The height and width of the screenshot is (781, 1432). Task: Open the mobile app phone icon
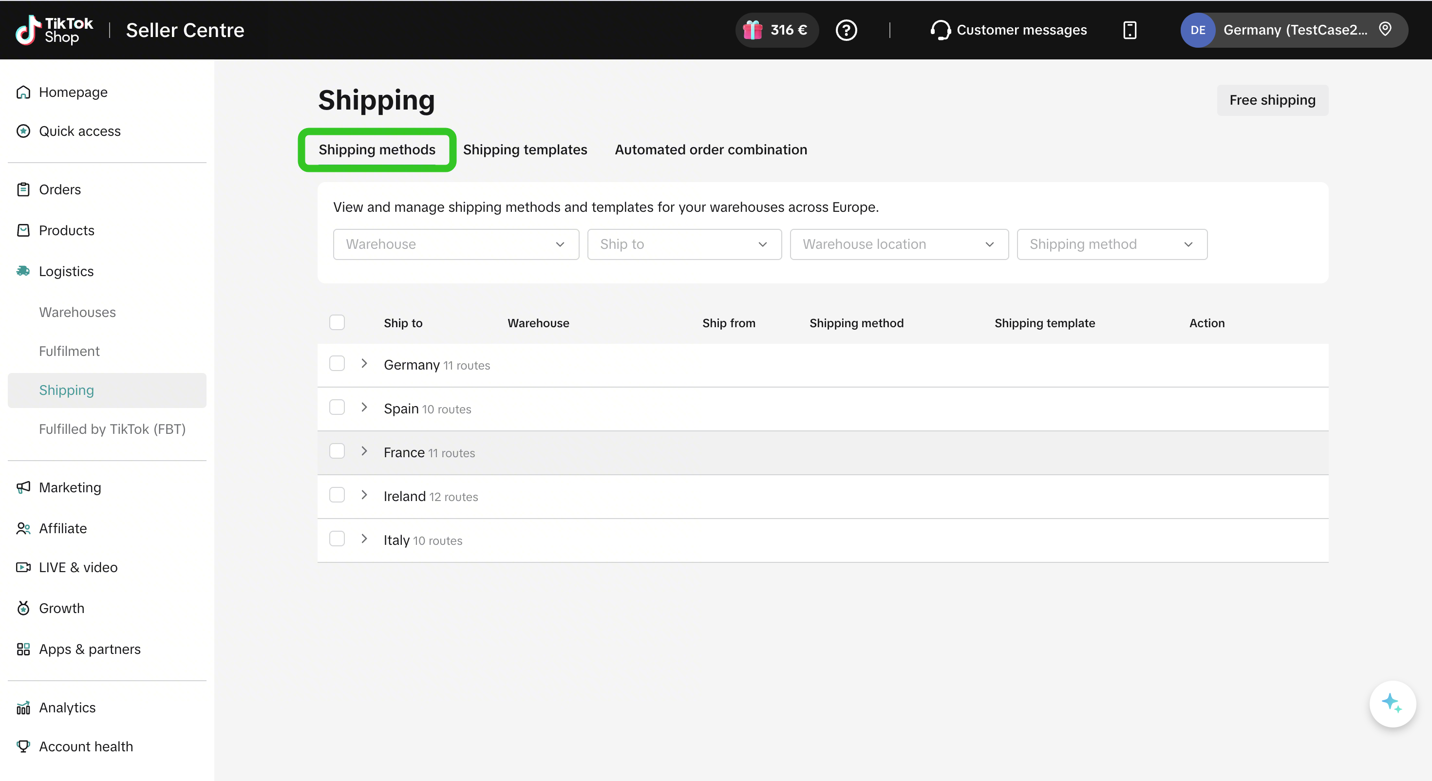(x=1129, y=30)
